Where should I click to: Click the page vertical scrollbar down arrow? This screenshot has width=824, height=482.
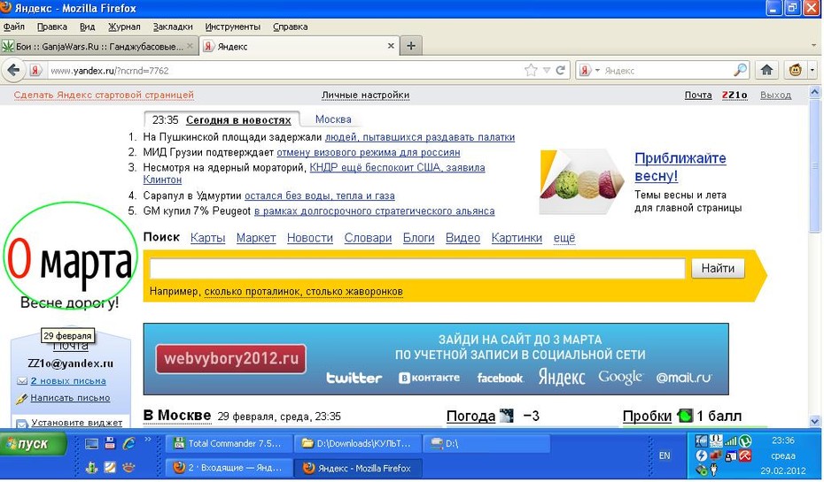coord(815,421)
